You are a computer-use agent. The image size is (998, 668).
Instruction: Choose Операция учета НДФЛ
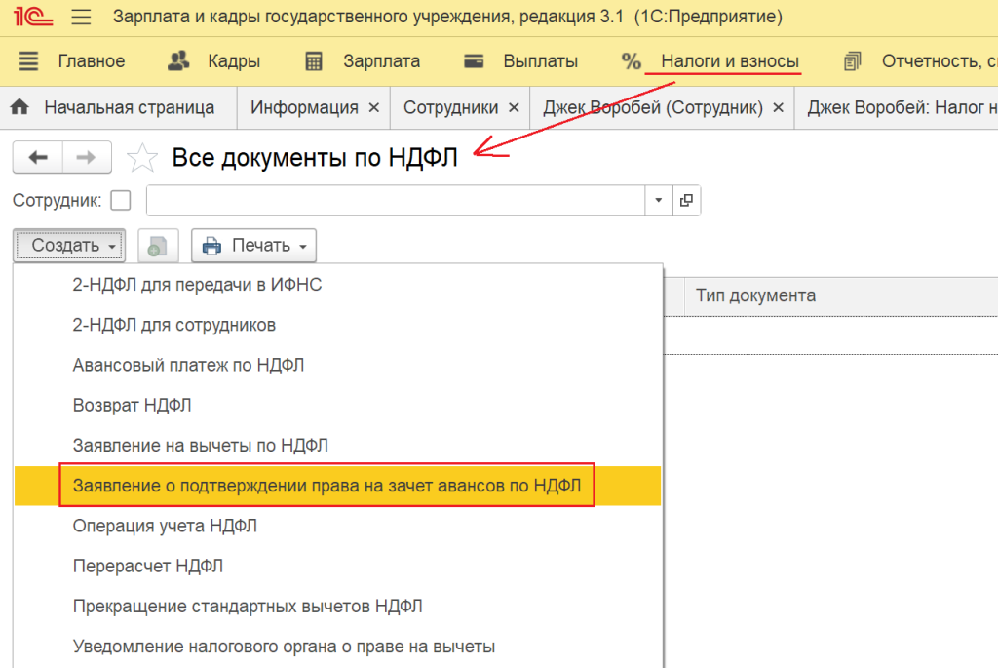[x=165, y=526]
